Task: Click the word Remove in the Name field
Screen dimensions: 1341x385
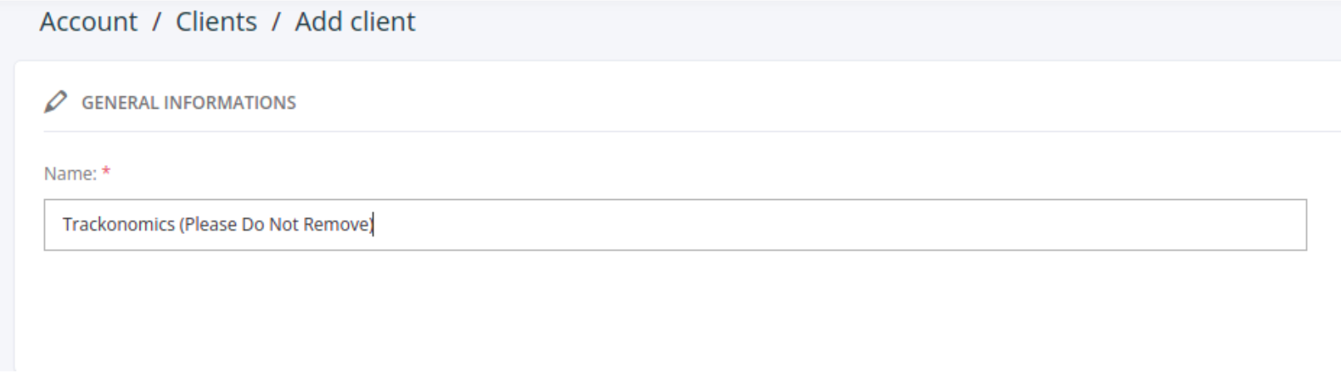Action: click(336, 225)
